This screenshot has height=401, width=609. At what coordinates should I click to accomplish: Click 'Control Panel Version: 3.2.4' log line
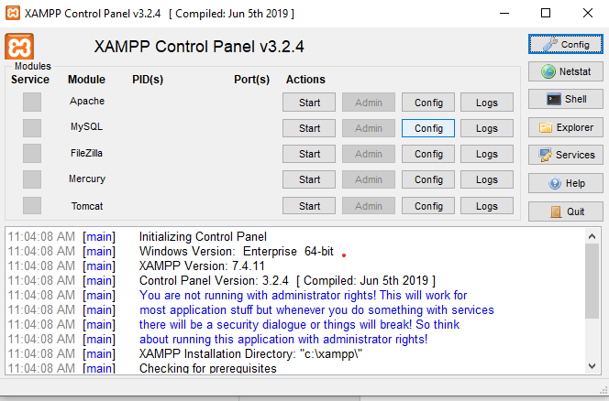coord(287,280)
